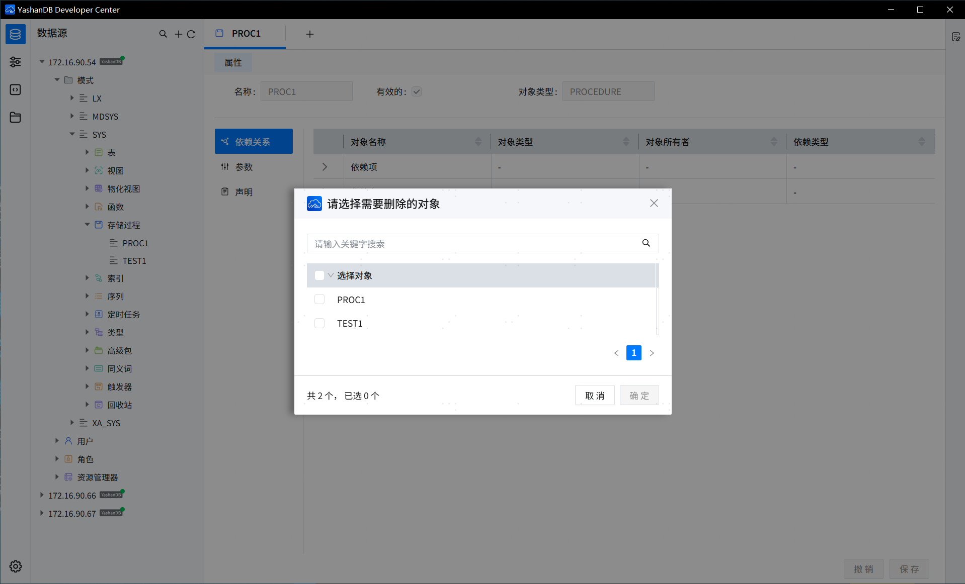Expand the LX schema node
Screen dimensions: 965x584
(x=72, y=98)
